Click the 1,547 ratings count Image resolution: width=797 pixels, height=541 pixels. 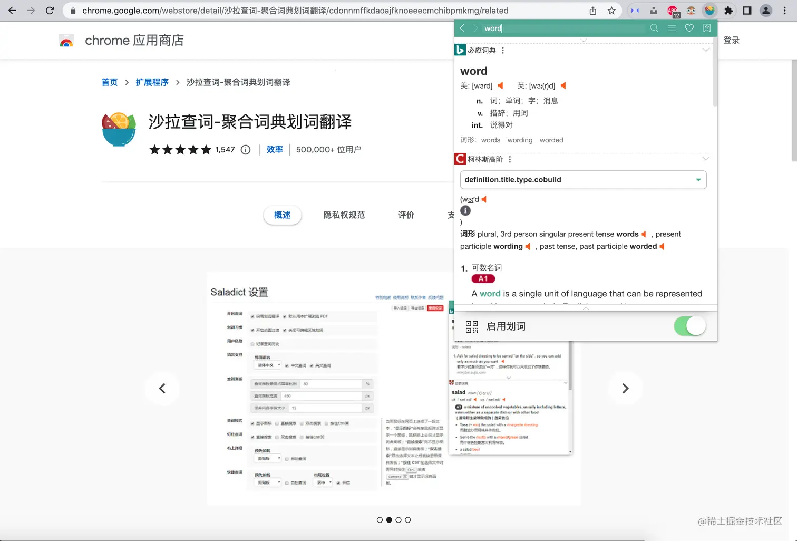pyautogui.click(x=225, y=150)
